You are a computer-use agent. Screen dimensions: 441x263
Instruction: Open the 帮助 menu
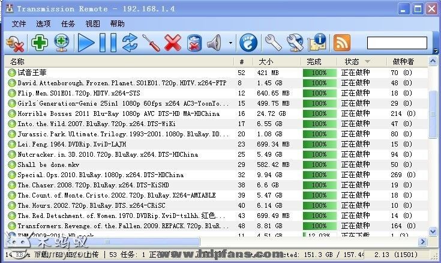tap(117, 24)
